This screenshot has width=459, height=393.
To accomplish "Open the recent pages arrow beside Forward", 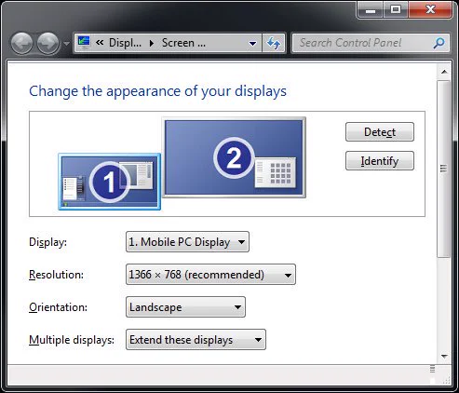I will (x=66, y=44).
